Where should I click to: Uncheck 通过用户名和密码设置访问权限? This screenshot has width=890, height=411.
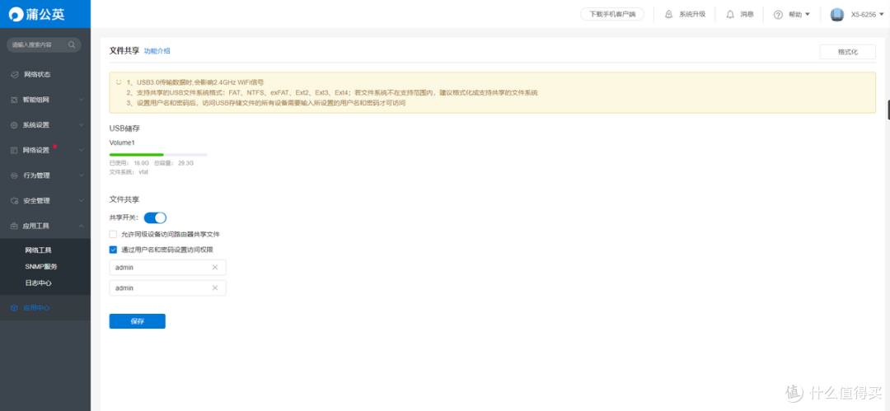(x=113, y=250)
